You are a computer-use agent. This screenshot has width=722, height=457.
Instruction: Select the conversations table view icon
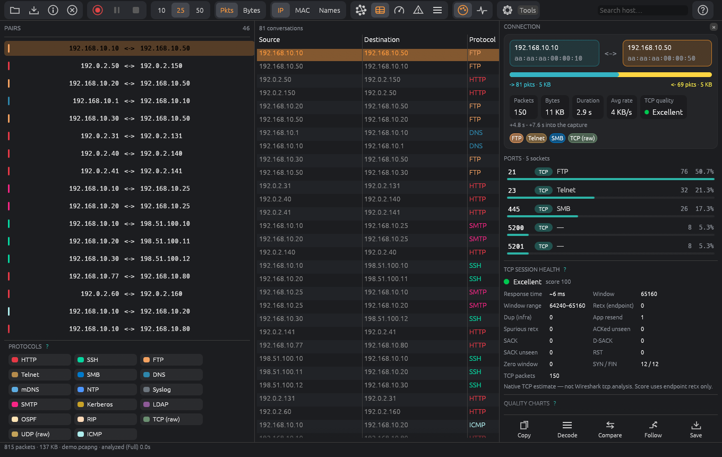click(x=380, y=10)
